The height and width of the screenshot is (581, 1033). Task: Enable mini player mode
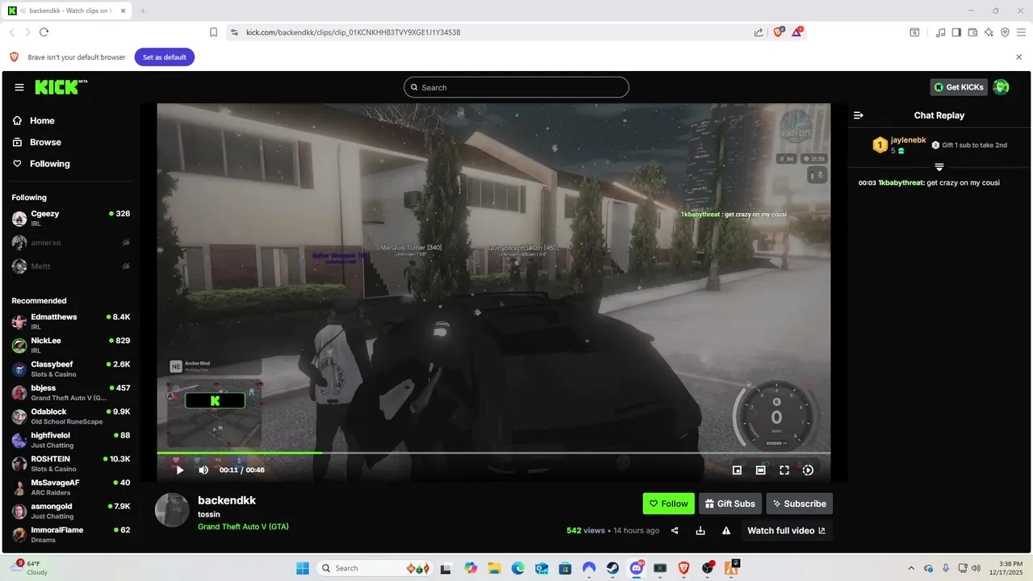point(737,470)
